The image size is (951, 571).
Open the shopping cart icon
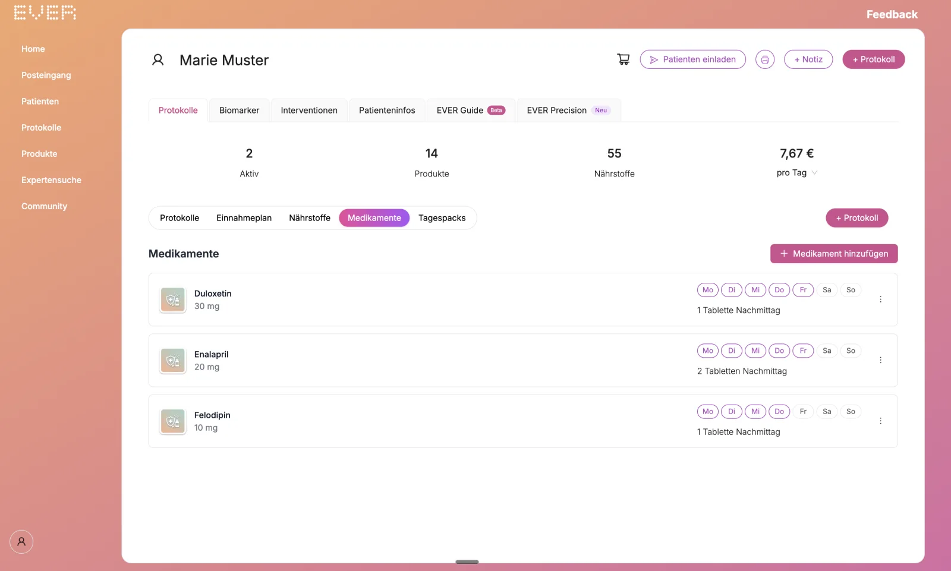tap(623, 59)
